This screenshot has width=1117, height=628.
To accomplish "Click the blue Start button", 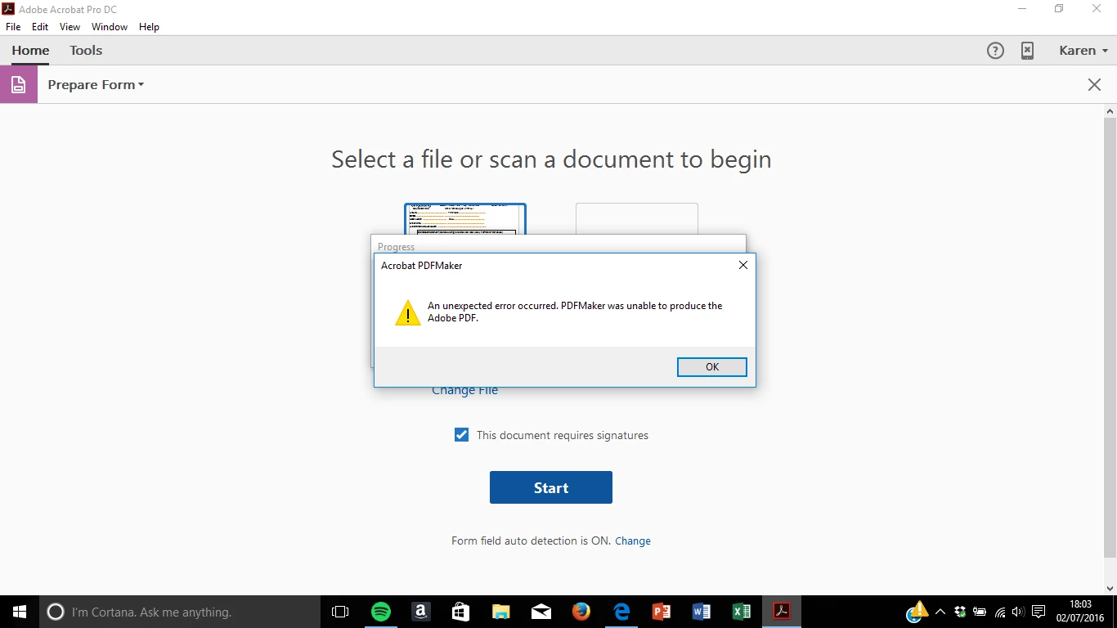I will [551, 487].
